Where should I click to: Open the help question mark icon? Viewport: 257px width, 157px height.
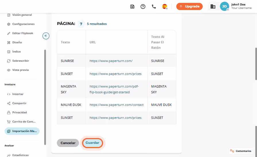click(143, 7)
